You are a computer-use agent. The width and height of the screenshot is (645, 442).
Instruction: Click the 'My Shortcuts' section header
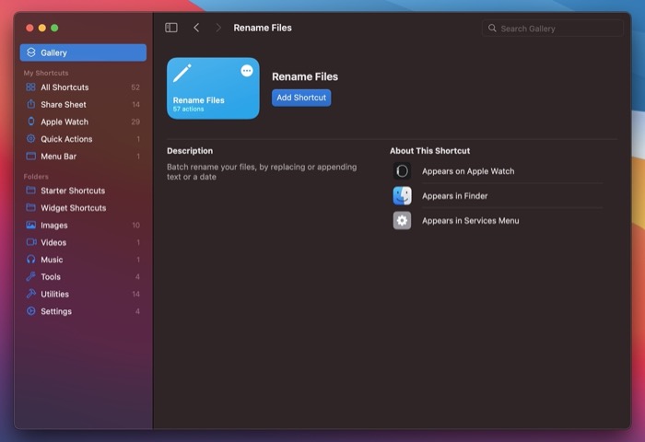46,73
